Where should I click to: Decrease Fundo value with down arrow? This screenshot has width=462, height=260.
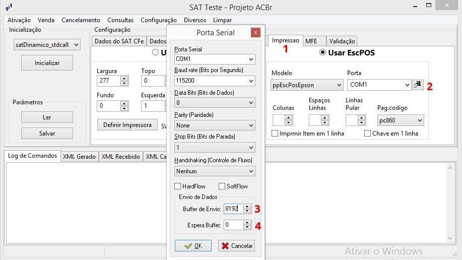[124, 108]
